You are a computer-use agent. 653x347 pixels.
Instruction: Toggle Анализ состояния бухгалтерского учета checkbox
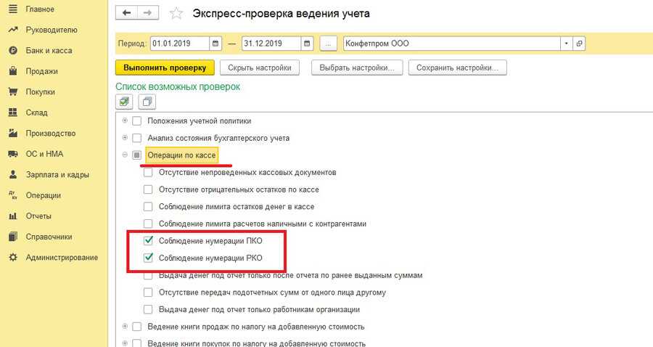tap(136, 138)
